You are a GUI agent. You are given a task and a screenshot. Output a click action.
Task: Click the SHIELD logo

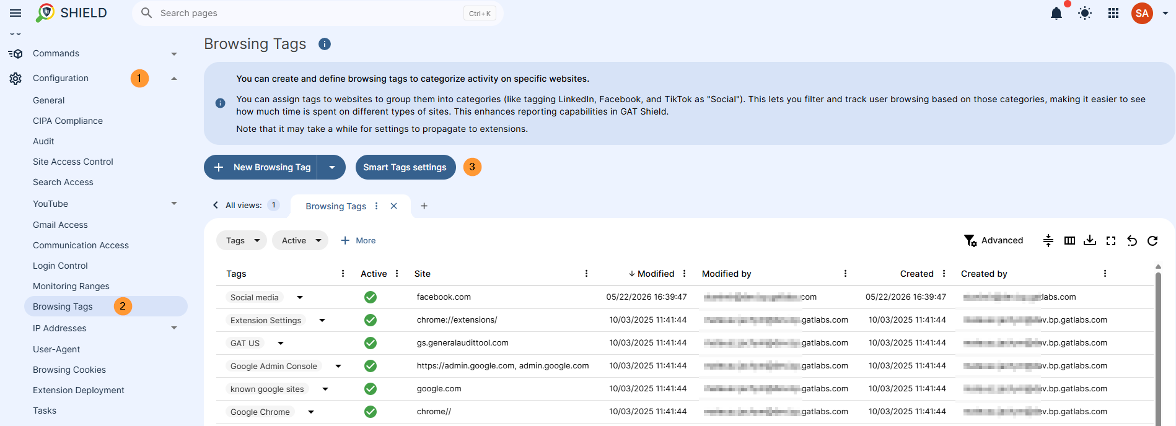[x=72, y=13]
